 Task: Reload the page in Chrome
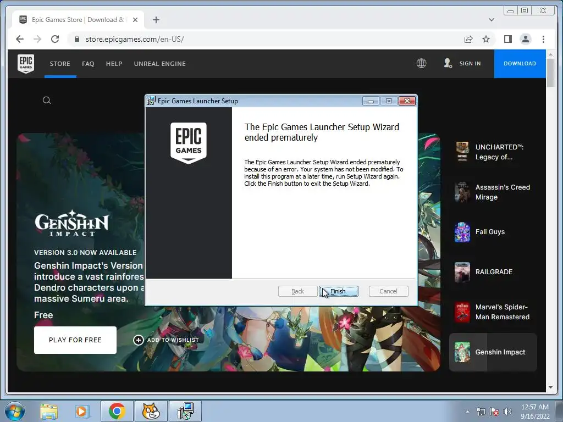coord(55,39)
